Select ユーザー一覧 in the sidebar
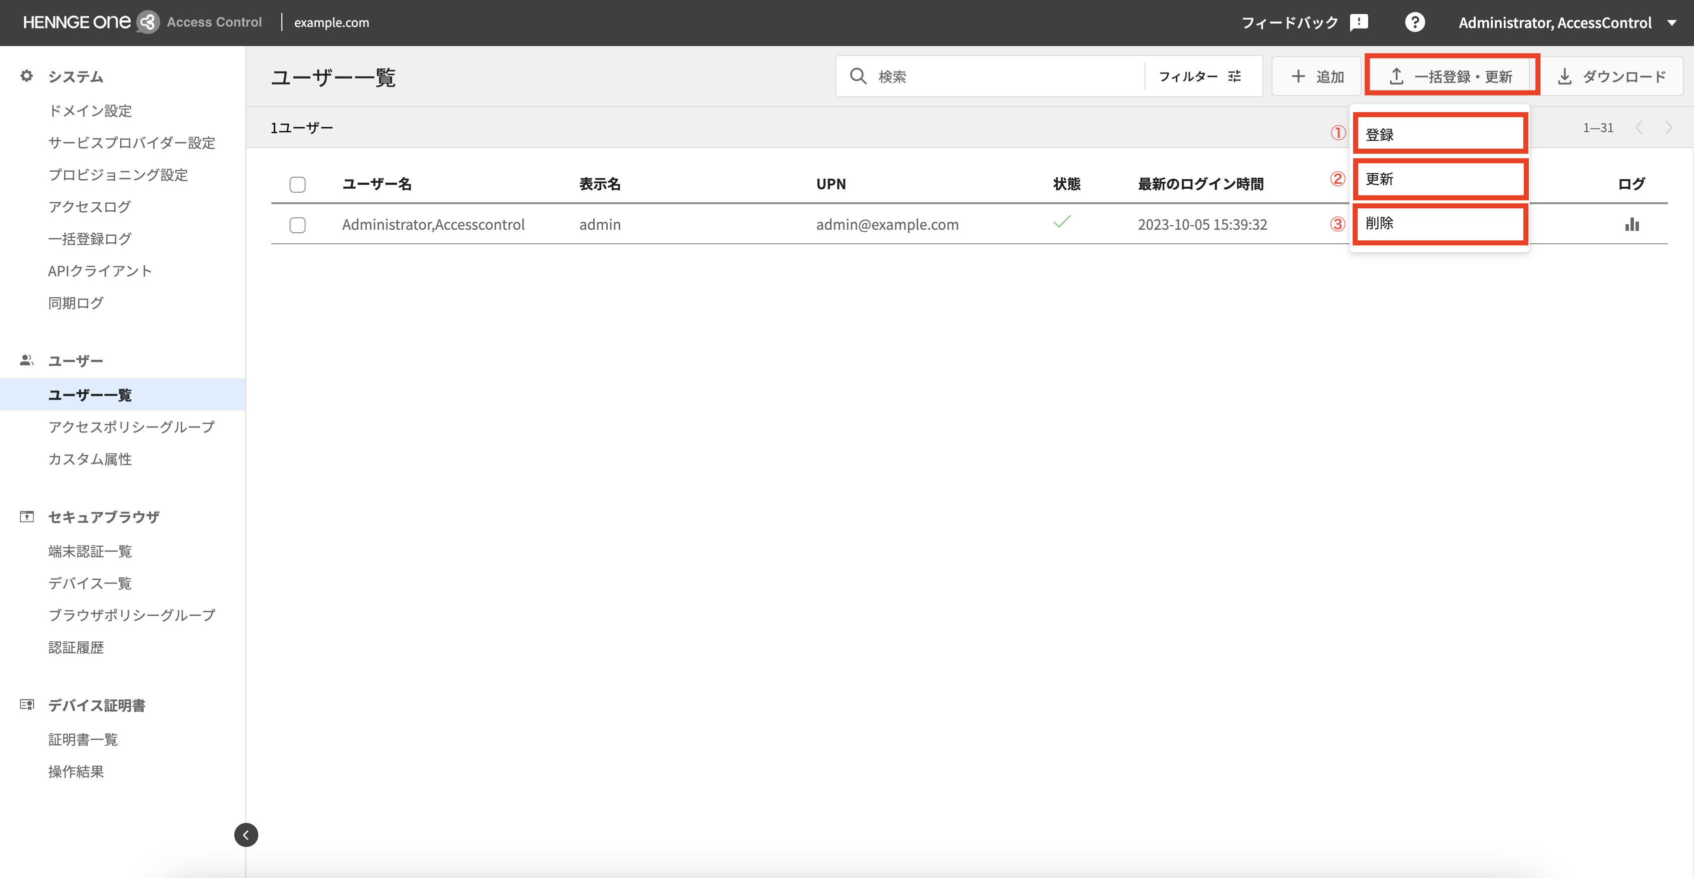This screenshot has width=1694, height=878. click(x=122, y=394)
